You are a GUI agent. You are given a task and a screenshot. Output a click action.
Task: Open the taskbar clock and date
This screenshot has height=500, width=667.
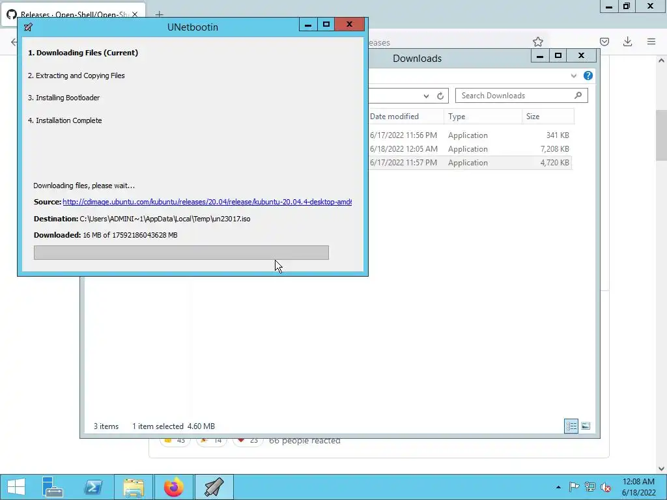coord(638,487)
